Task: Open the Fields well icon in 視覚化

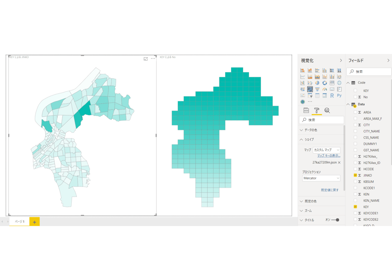Action: [x=306, y=110]
